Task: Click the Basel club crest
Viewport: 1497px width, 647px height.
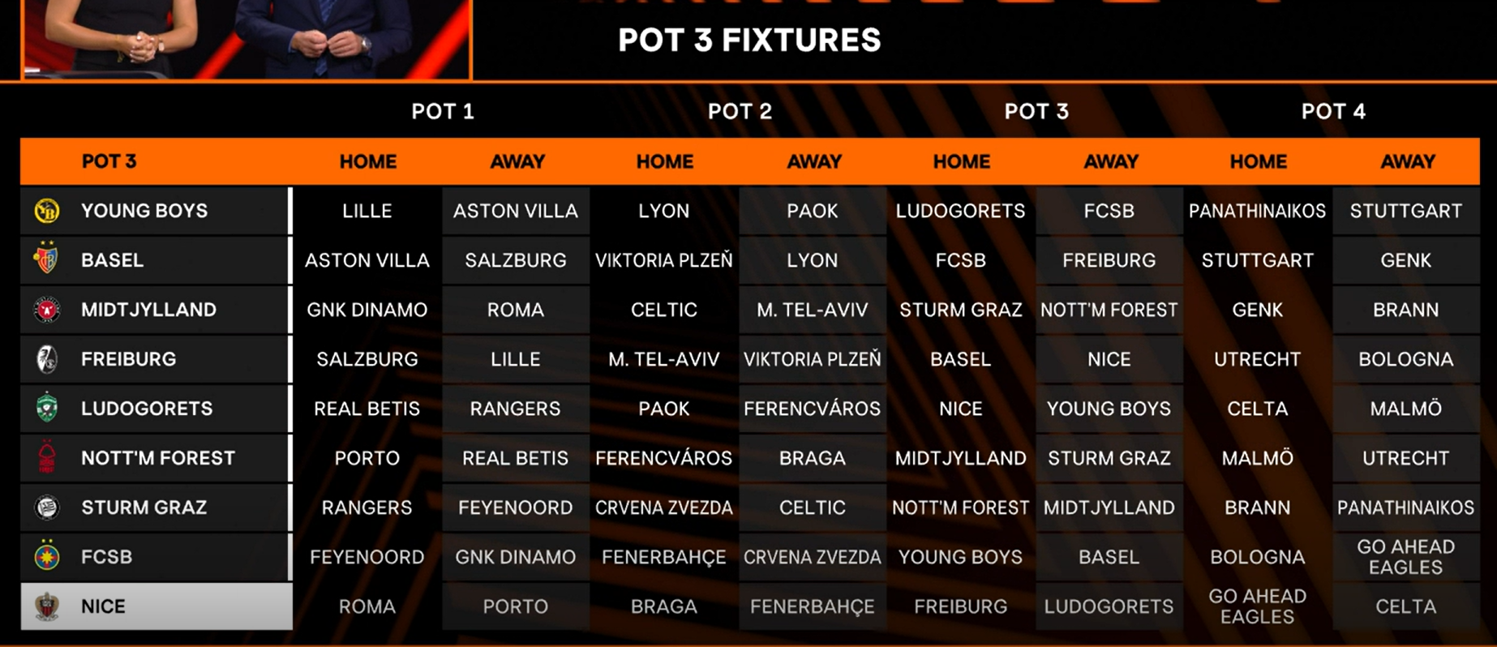Action: (x=47, y=259)
